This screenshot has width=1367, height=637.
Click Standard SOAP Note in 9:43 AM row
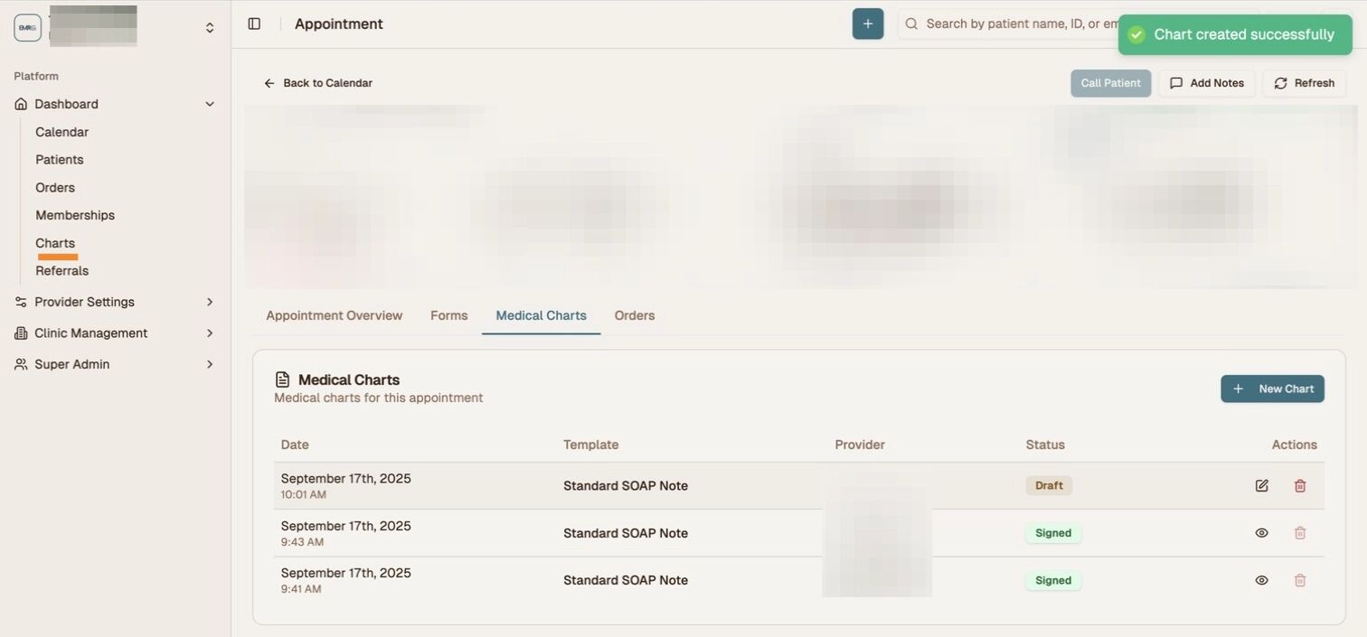[626, 533]
